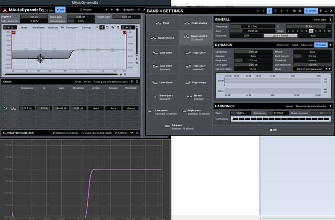Click MAutoDynamicEq logo icon
Screen dimensions: 335x220
point(5,10)
